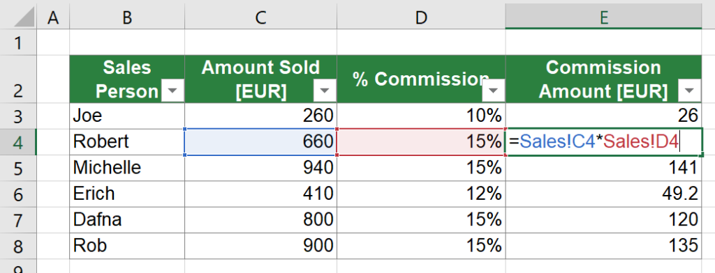
Task: Select row 8 header
Action: [x=18, y=246]
